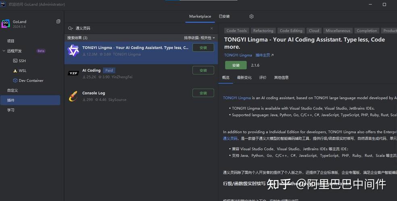Click the green 安装 button in details

[x=236, y=65]
